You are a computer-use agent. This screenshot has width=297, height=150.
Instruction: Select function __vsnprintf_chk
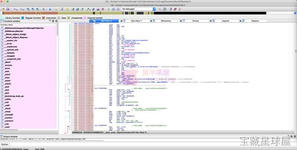(13, 59)
